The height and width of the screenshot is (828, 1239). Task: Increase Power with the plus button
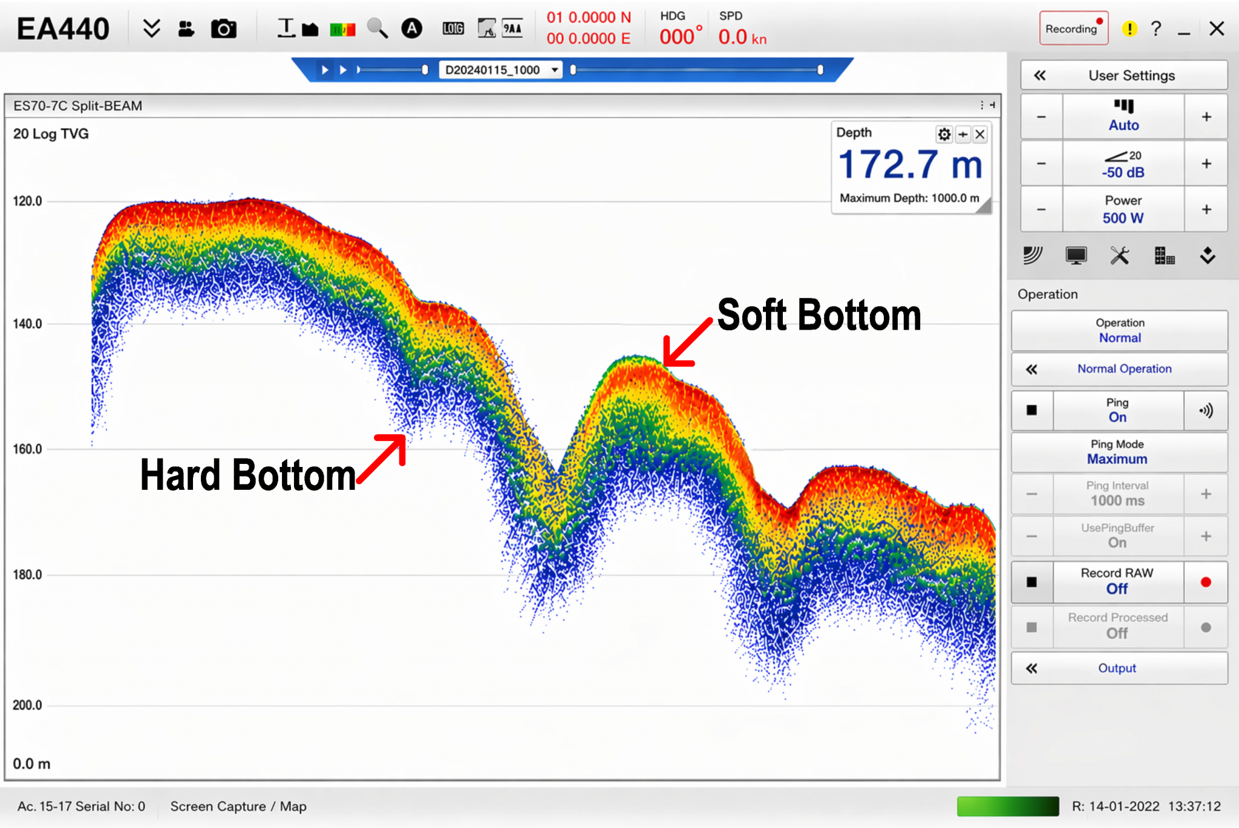click(1206, 209)
